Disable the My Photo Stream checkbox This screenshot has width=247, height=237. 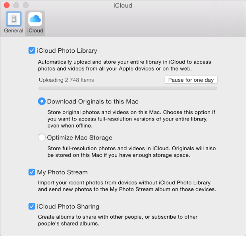tap(32, 172)
